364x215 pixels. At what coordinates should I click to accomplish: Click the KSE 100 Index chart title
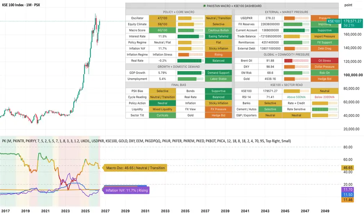(21, 5)
